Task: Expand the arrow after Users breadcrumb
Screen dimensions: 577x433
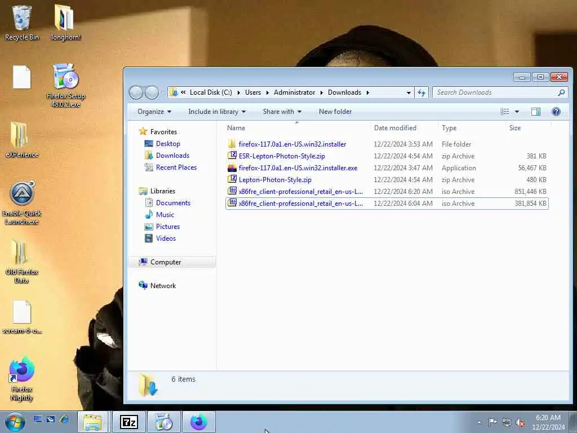Action: tap(267, 92)
